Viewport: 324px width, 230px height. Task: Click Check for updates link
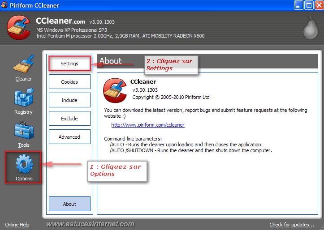(x=292, y=225)
